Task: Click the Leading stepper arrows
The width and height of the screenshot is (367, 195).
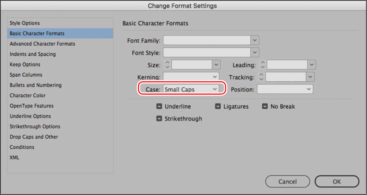Action: tap(263, 65)
